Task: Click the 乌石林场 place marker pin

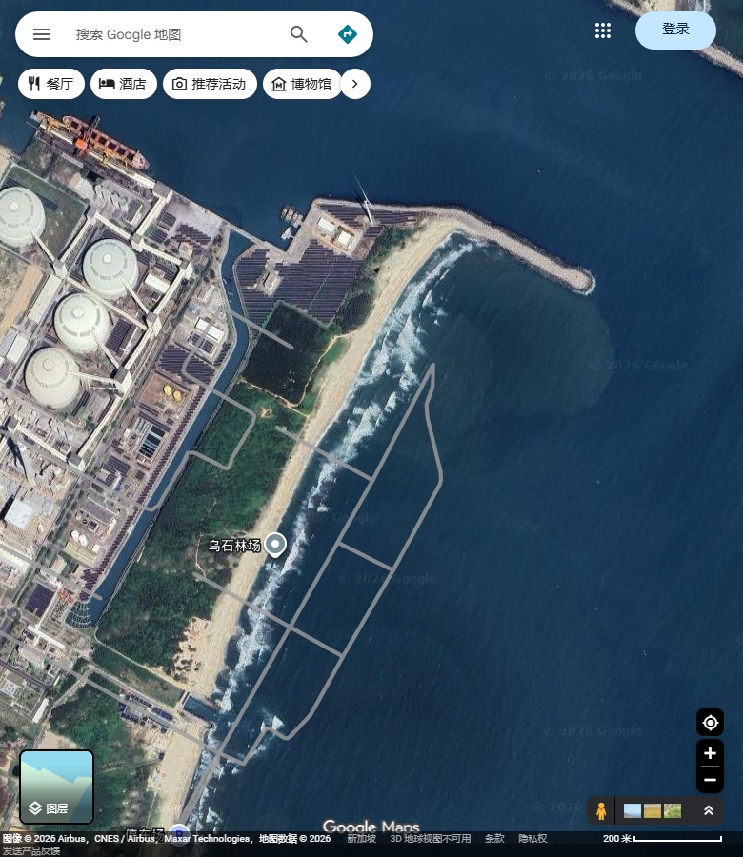Action: [x=275, y=545]
